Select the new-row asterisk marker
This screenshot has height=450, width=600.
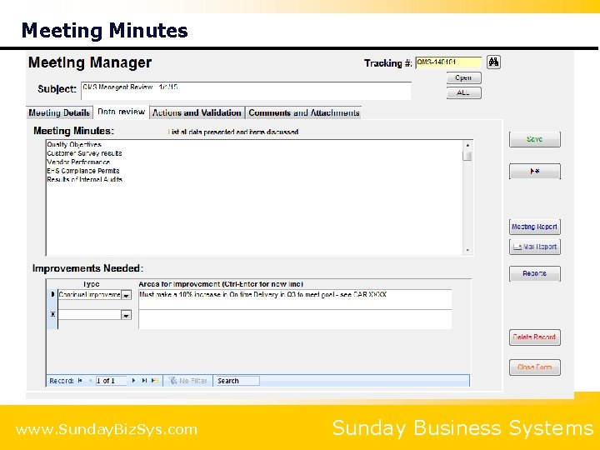(52, 314)
